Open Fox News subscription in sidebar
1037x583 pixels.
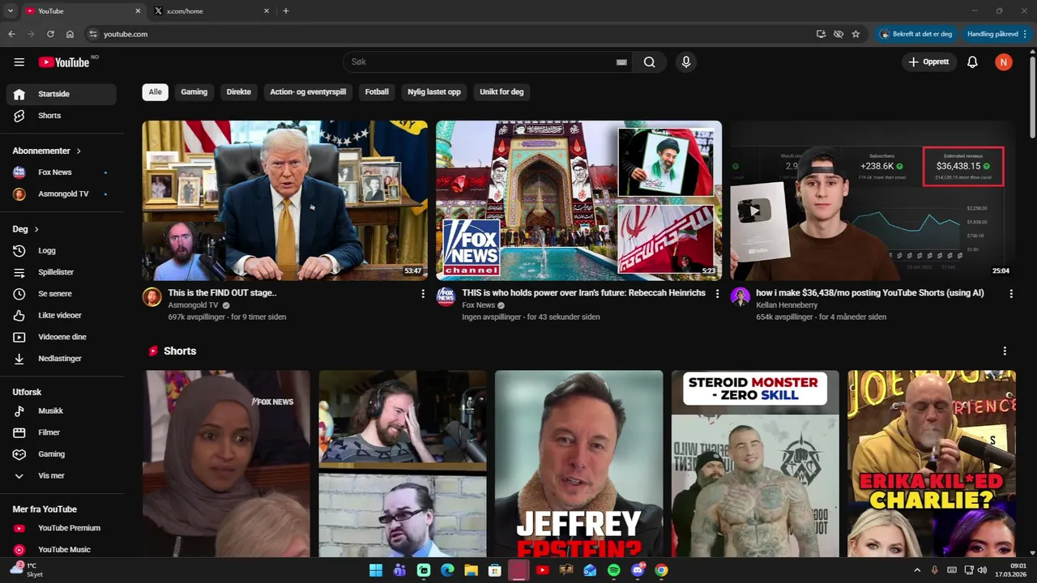(x=62, y=172)
